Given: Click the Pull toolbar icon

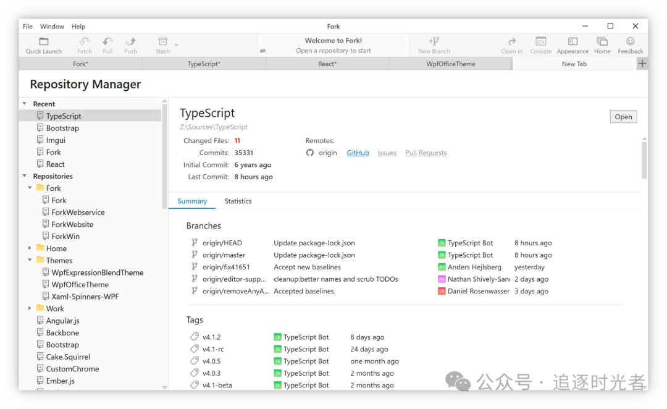Looking at the screenshot, I should 107,42.
